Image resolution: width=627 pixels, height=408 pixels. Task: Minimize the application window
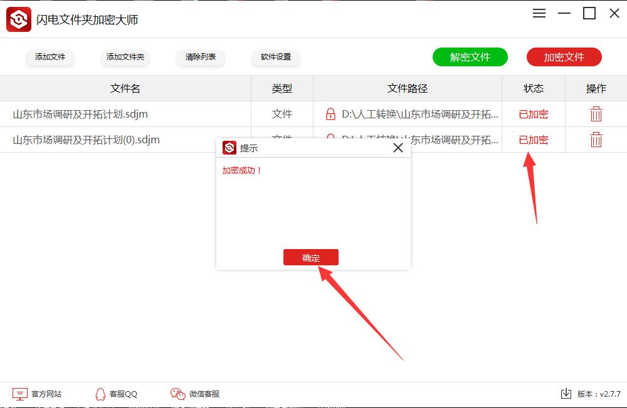tap(564, 14)
